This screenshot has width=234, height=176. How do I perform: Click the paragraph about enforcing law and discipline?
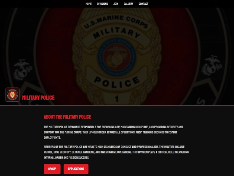pyautogui.click(x=113, y=132)
